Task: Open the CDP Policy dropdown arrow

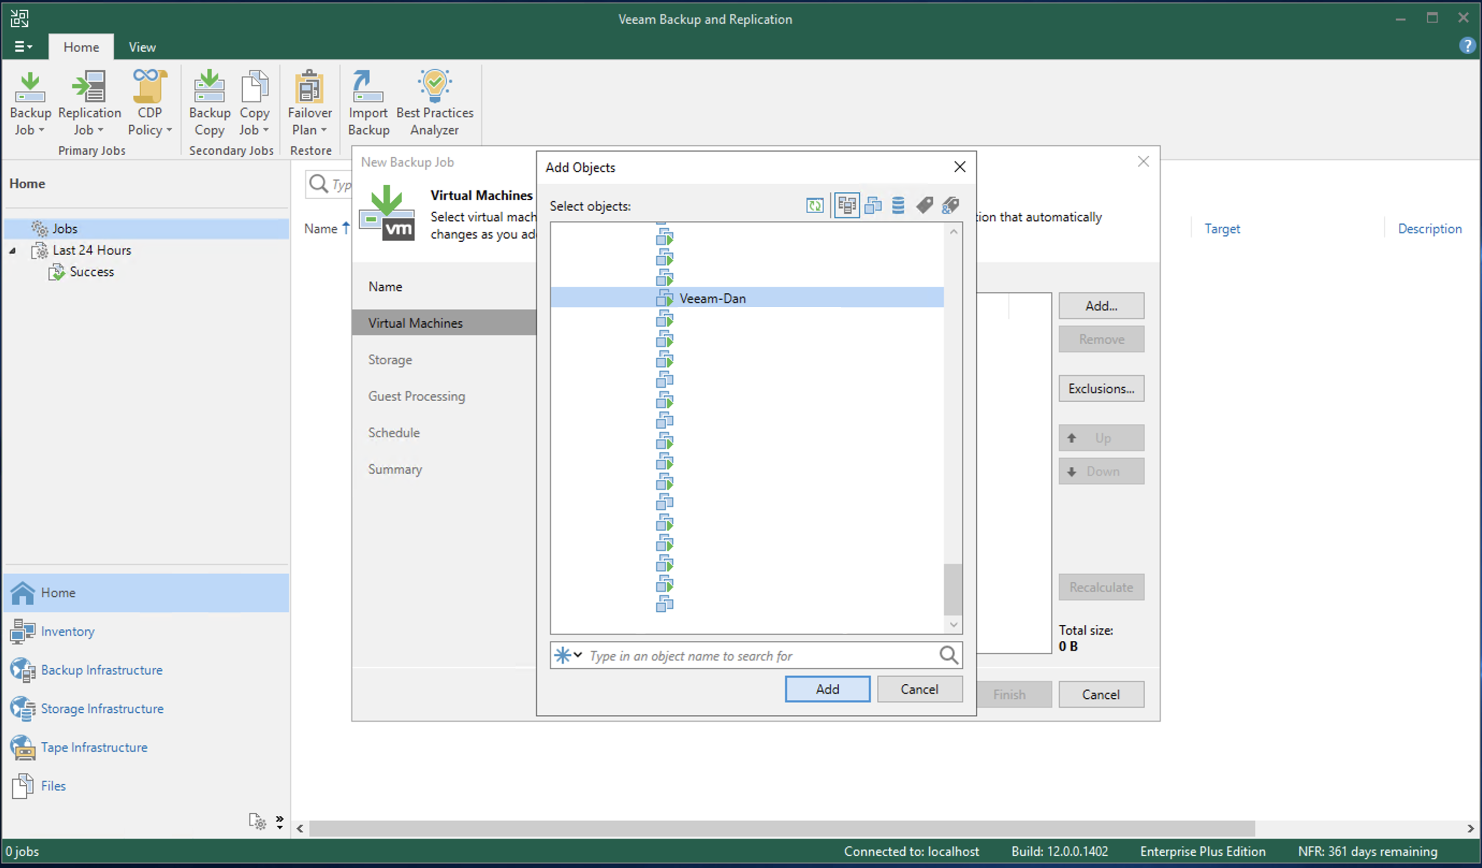Action: (x=169, y=130)
